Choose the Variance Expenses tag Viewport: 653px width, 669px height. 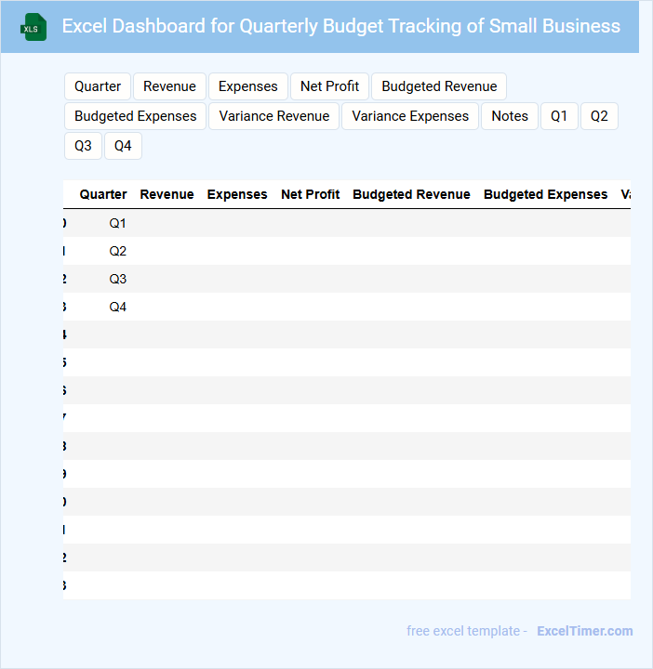(410, 116)
